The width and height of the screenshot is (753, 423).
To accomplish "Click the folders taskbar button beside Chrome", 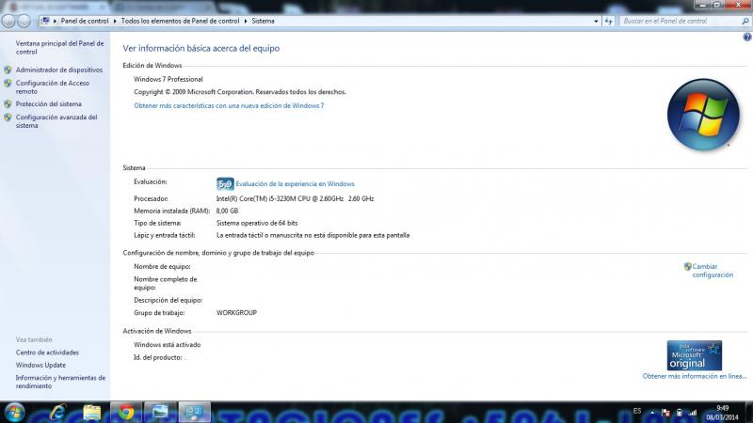I will (x=160, y=413).
